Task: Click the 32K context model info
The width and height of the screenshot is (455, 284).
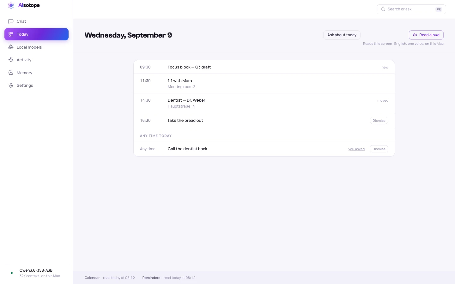Action: (39, 276)
